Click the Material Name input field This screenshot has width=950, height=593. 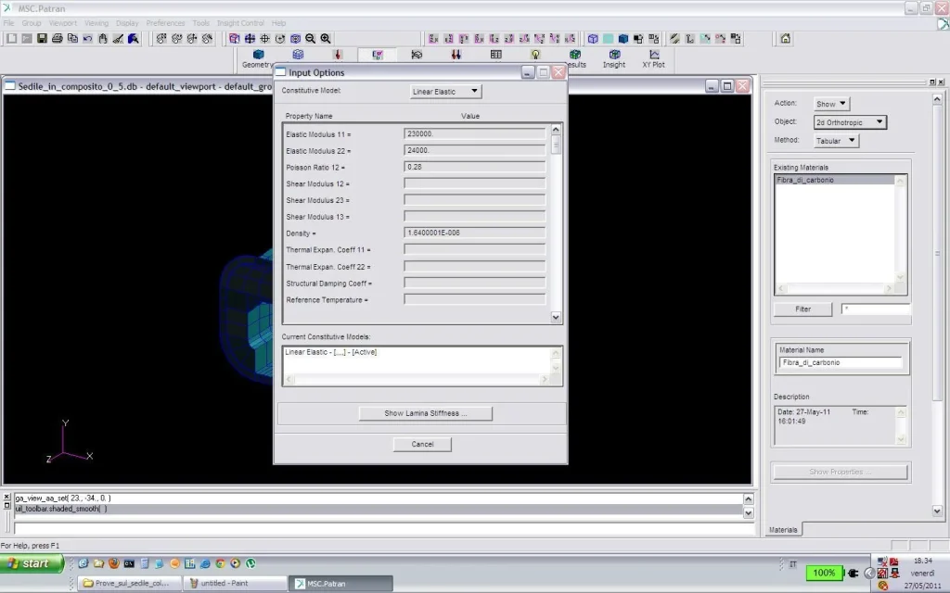(x=841, y=362)
